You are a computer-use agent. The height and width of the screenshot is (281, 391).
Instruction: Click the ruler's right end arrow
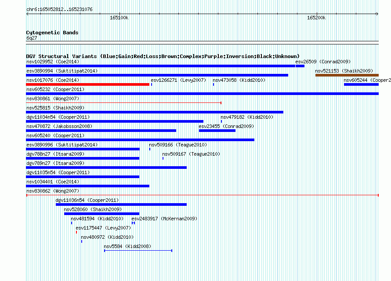(377, 14)
